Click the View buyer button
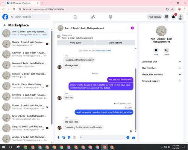This screenshot has height=150, width=188. 76,43
